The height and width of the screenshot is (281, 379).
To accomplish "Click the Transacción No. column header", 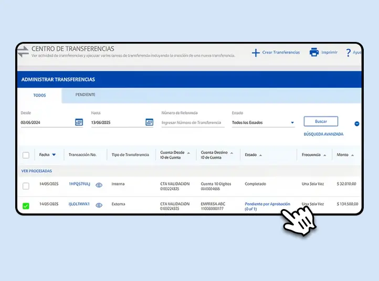I will 82,155.
